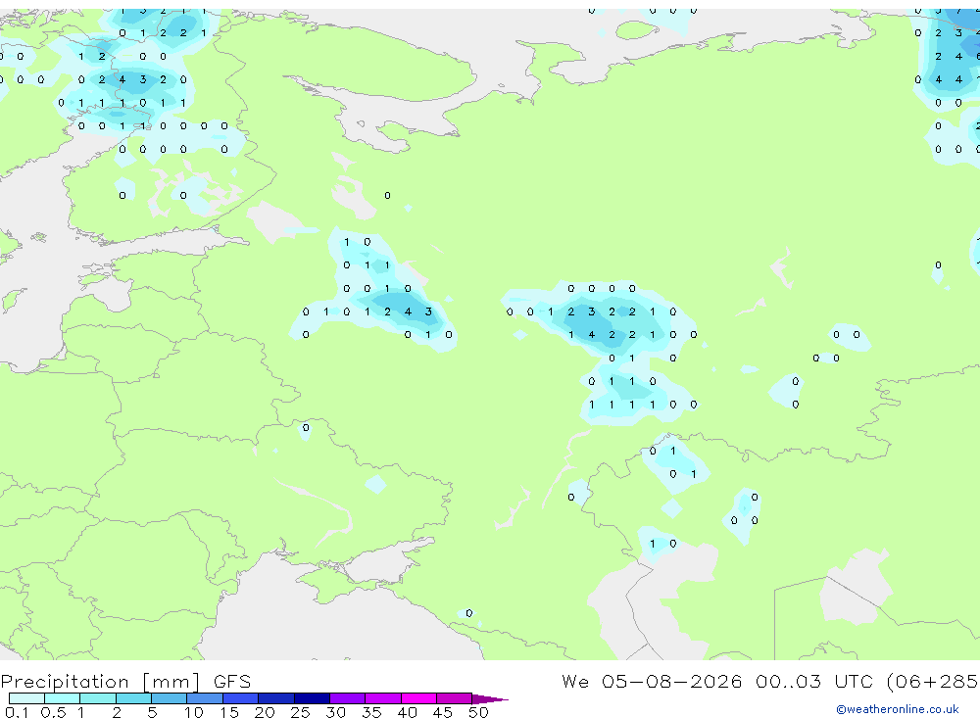Image resolution: width=980 pixels, height=718 pixels.
Task: Select the 35–40 mm violet legend swatch
Action: (x=382, y=698)
